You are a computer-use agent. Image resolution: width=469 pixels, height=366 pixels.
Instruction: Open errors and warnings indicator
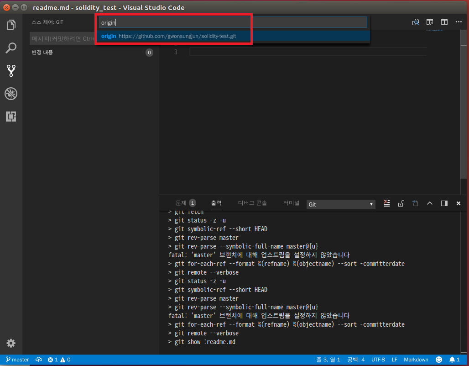[x=59, y=360]
